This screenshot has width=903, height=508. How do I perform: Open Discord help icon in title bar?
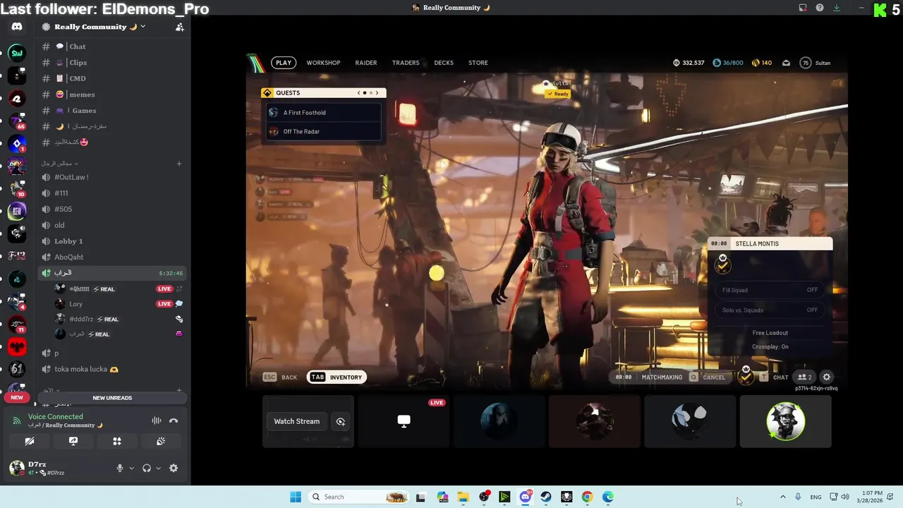point(820,8)
